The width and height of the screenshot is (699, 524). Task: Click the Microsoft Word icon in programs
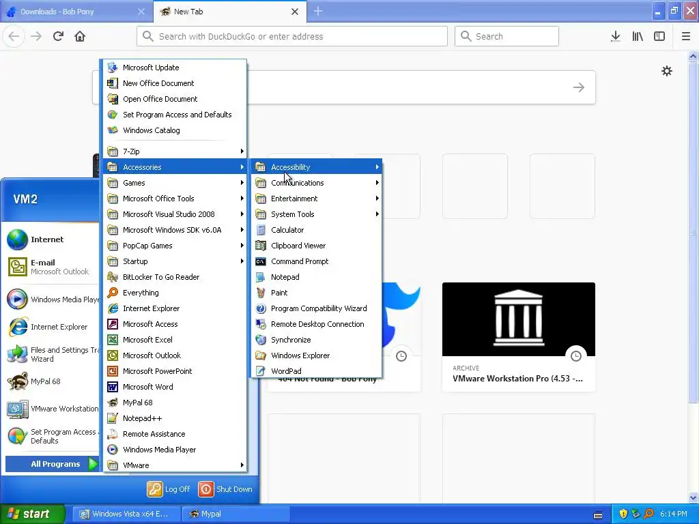(113, 387)
